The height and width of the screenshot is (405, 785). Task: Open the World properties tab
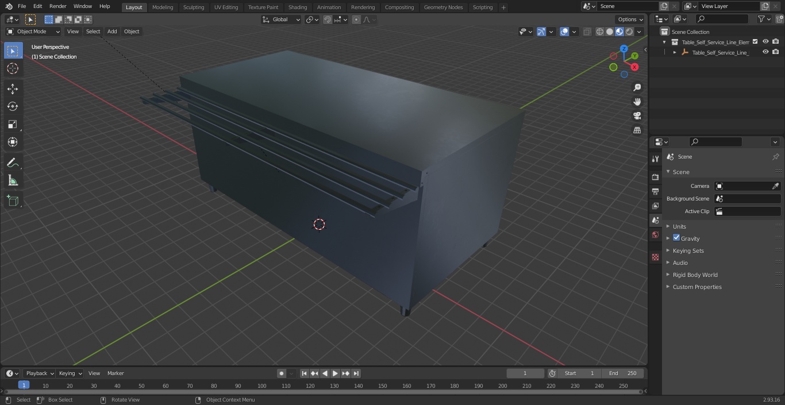coord(655,234)
